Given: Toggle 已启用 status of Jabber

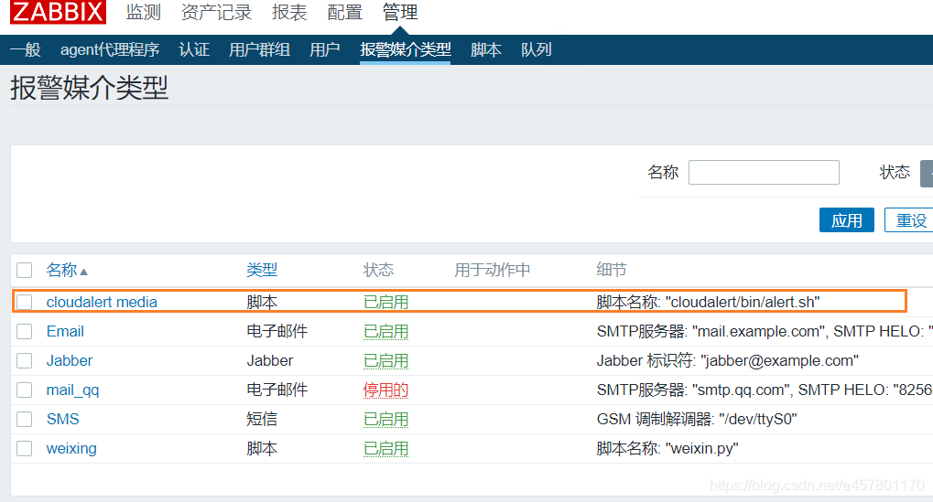Looking at the screenshot, I should tap(385, 360).
